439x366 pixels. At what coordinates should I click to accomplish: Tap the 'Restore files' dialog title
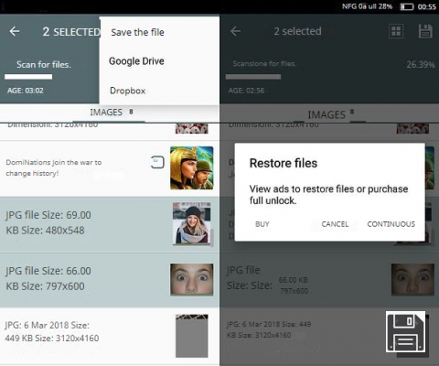284,163
